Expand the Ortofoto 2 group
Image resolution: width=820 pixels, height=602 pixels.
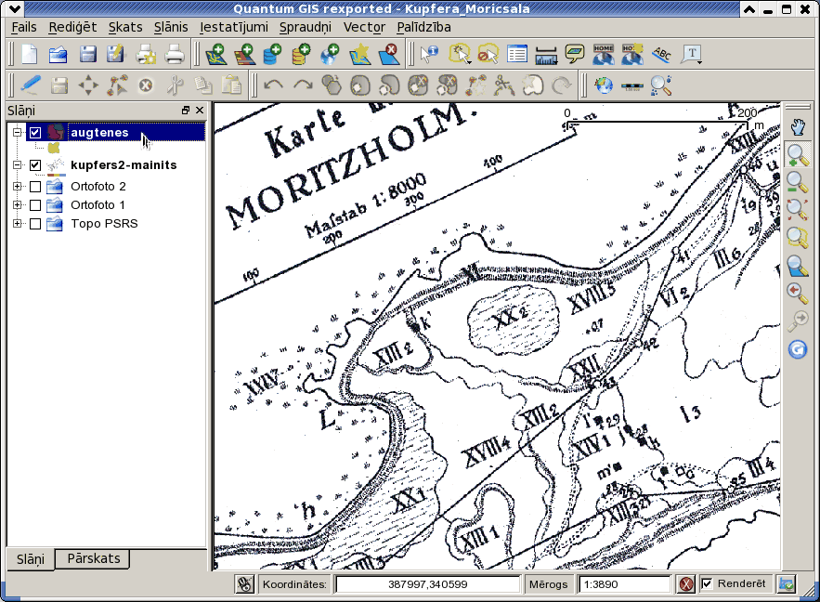[18, 186]
